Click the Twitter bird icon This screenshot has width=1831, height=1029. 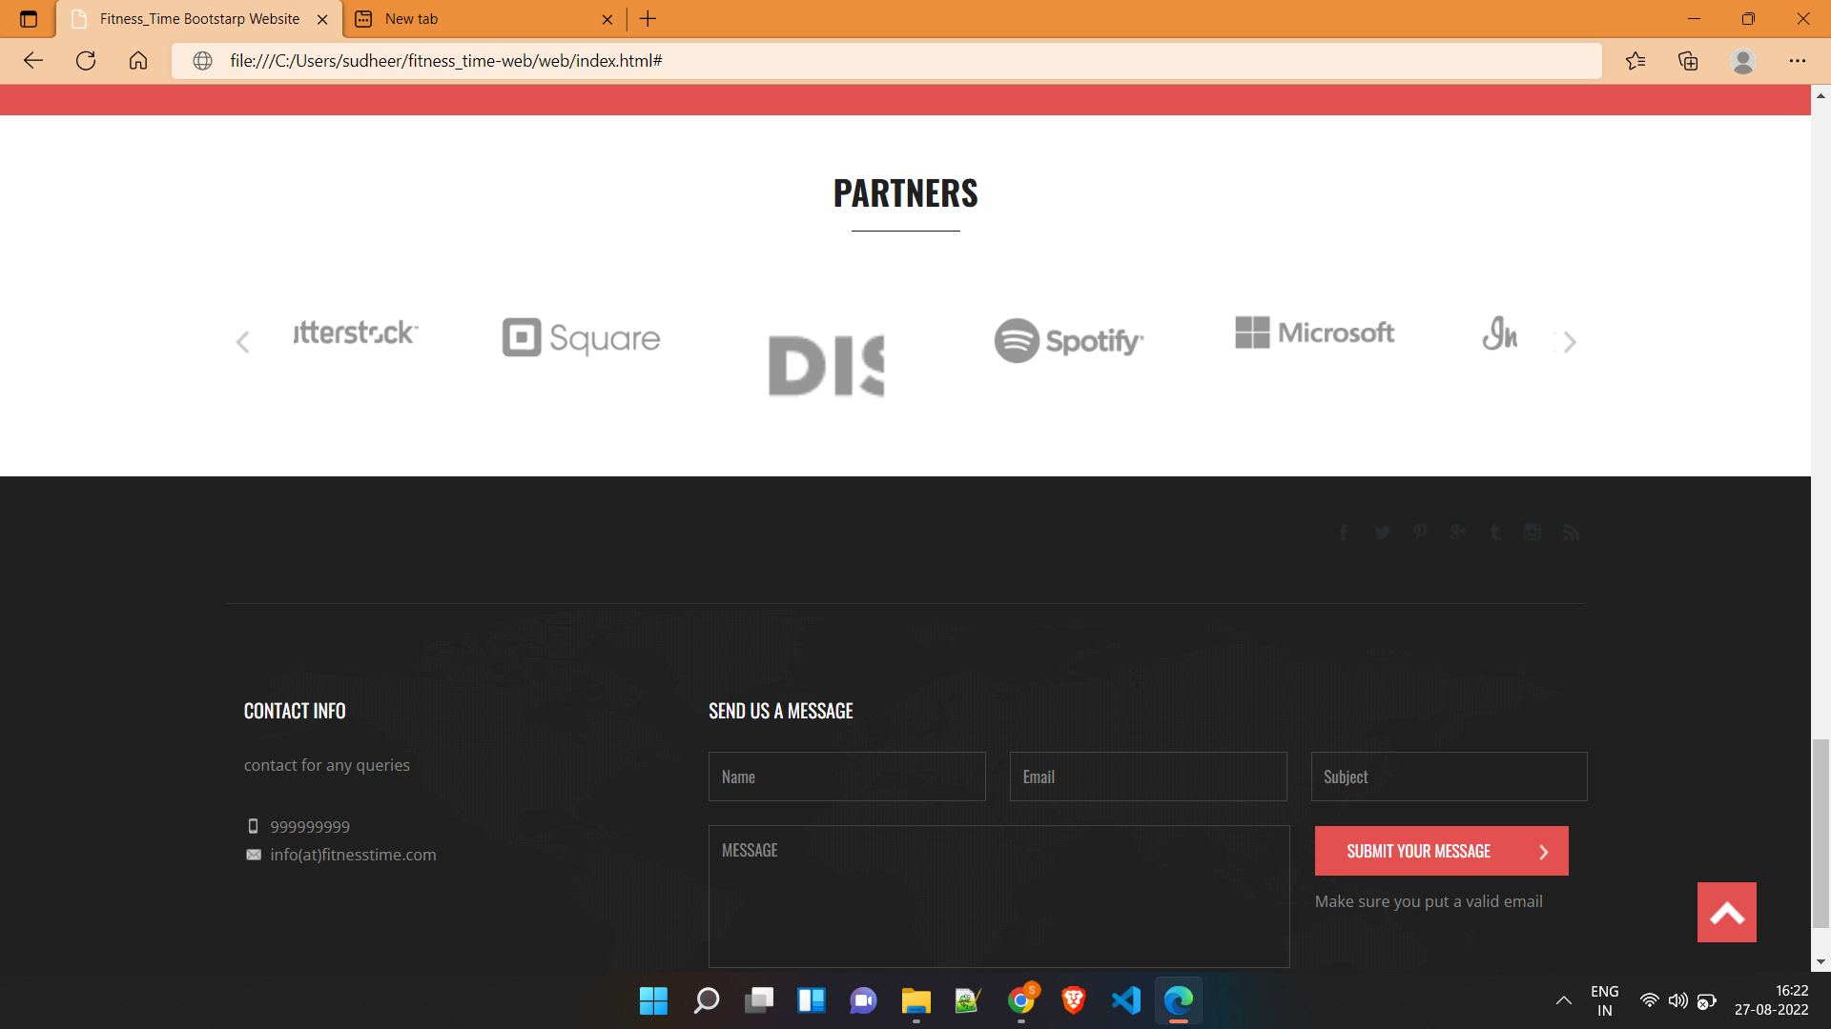pos(1382,533)
